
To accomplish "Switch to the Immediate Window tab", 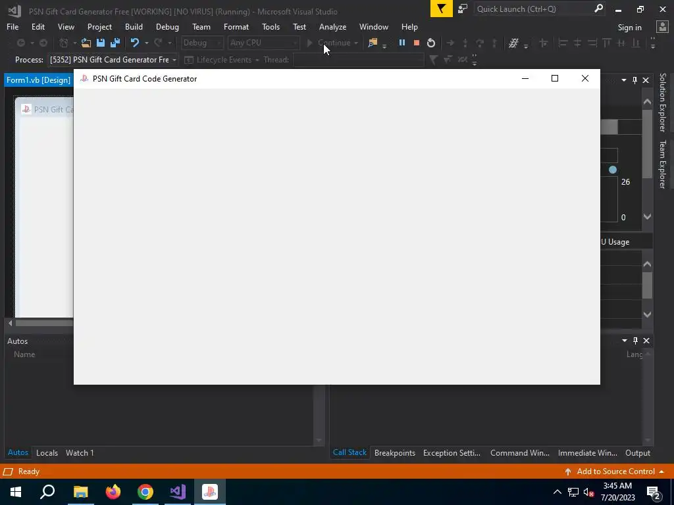I will pyautogui.click(x=587, y=452).
